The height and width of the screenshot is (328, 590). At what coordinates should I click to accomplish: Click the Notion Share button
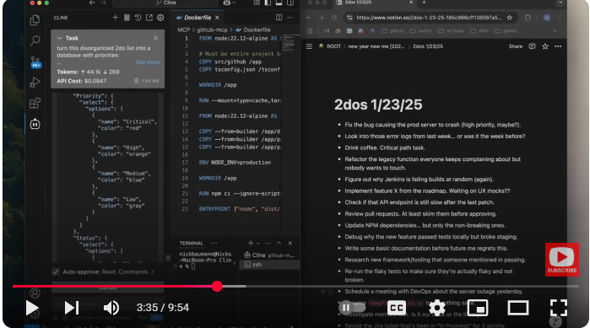(516, 46)
